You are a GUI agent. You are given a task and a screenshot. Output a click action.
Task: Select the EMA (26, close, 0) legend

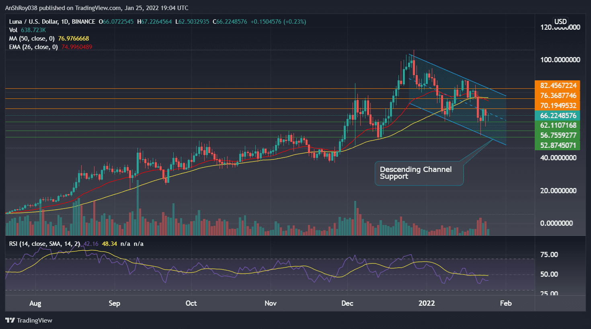coord(33,47)
